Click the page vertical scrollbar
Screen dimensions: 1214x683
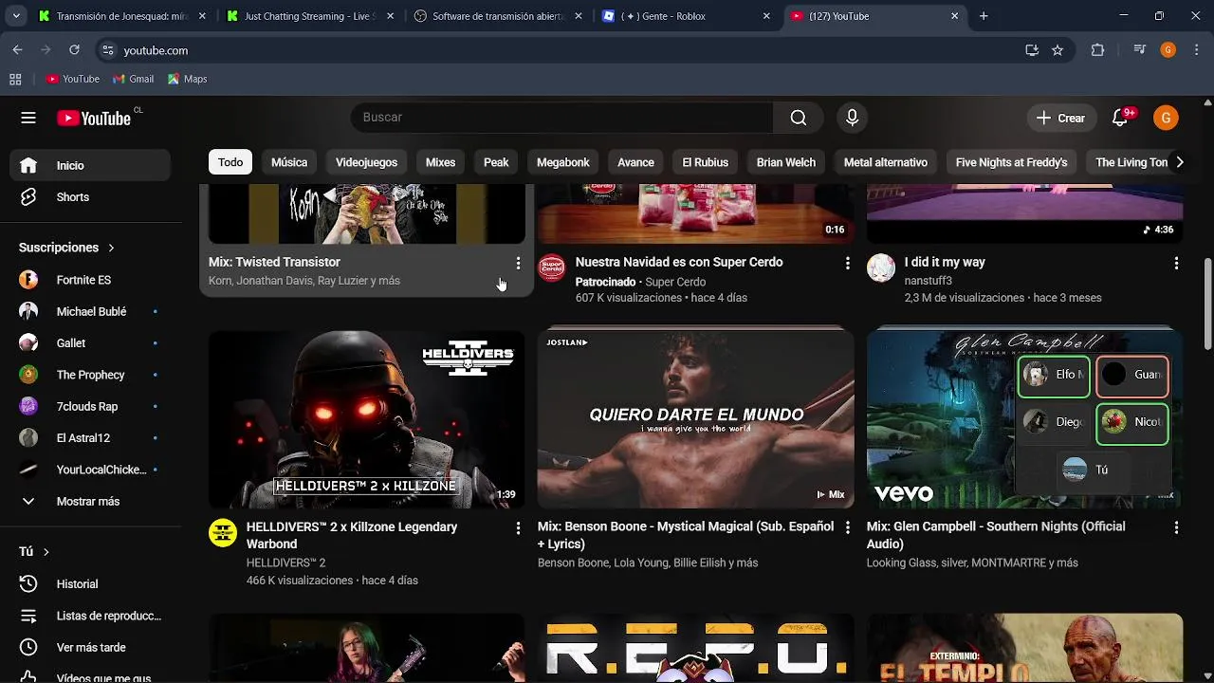click(x=1207, y=304)
